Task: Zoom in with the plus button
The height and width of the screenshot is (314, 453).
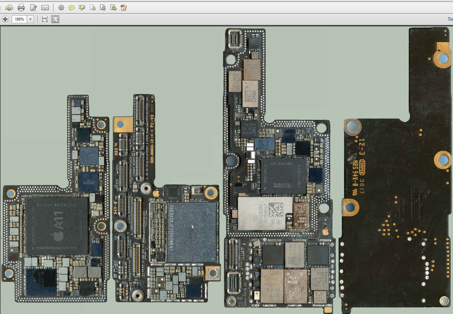Action: tap(5, 19)
